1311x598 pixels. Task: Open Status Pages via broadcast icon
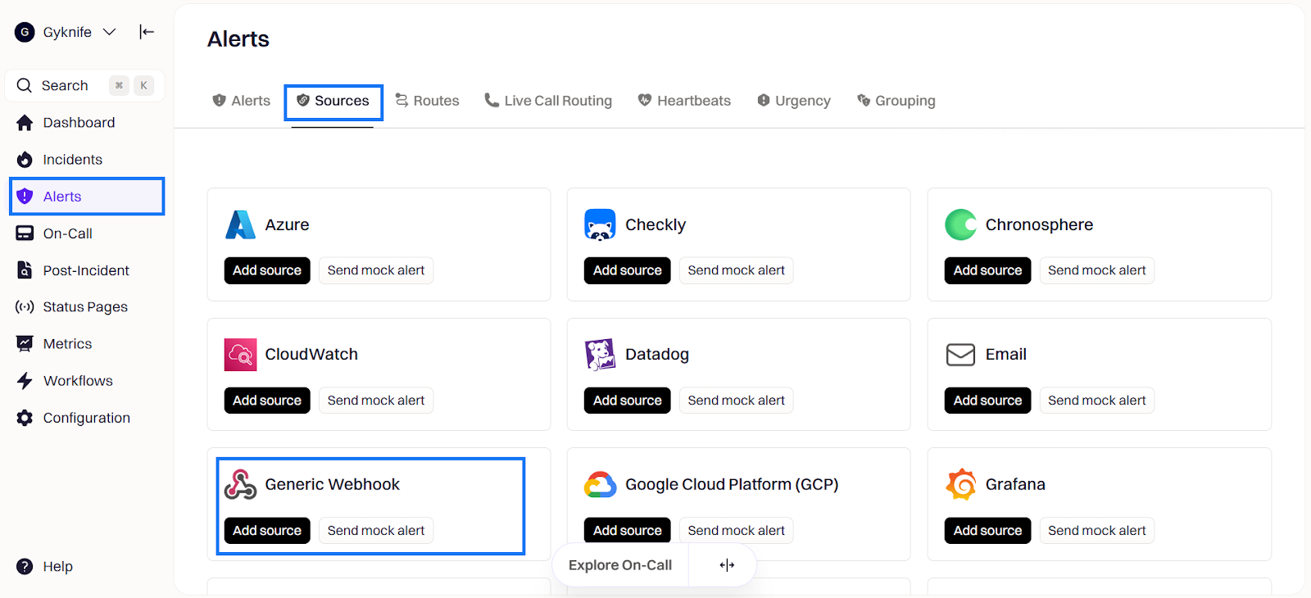(25, 307)
